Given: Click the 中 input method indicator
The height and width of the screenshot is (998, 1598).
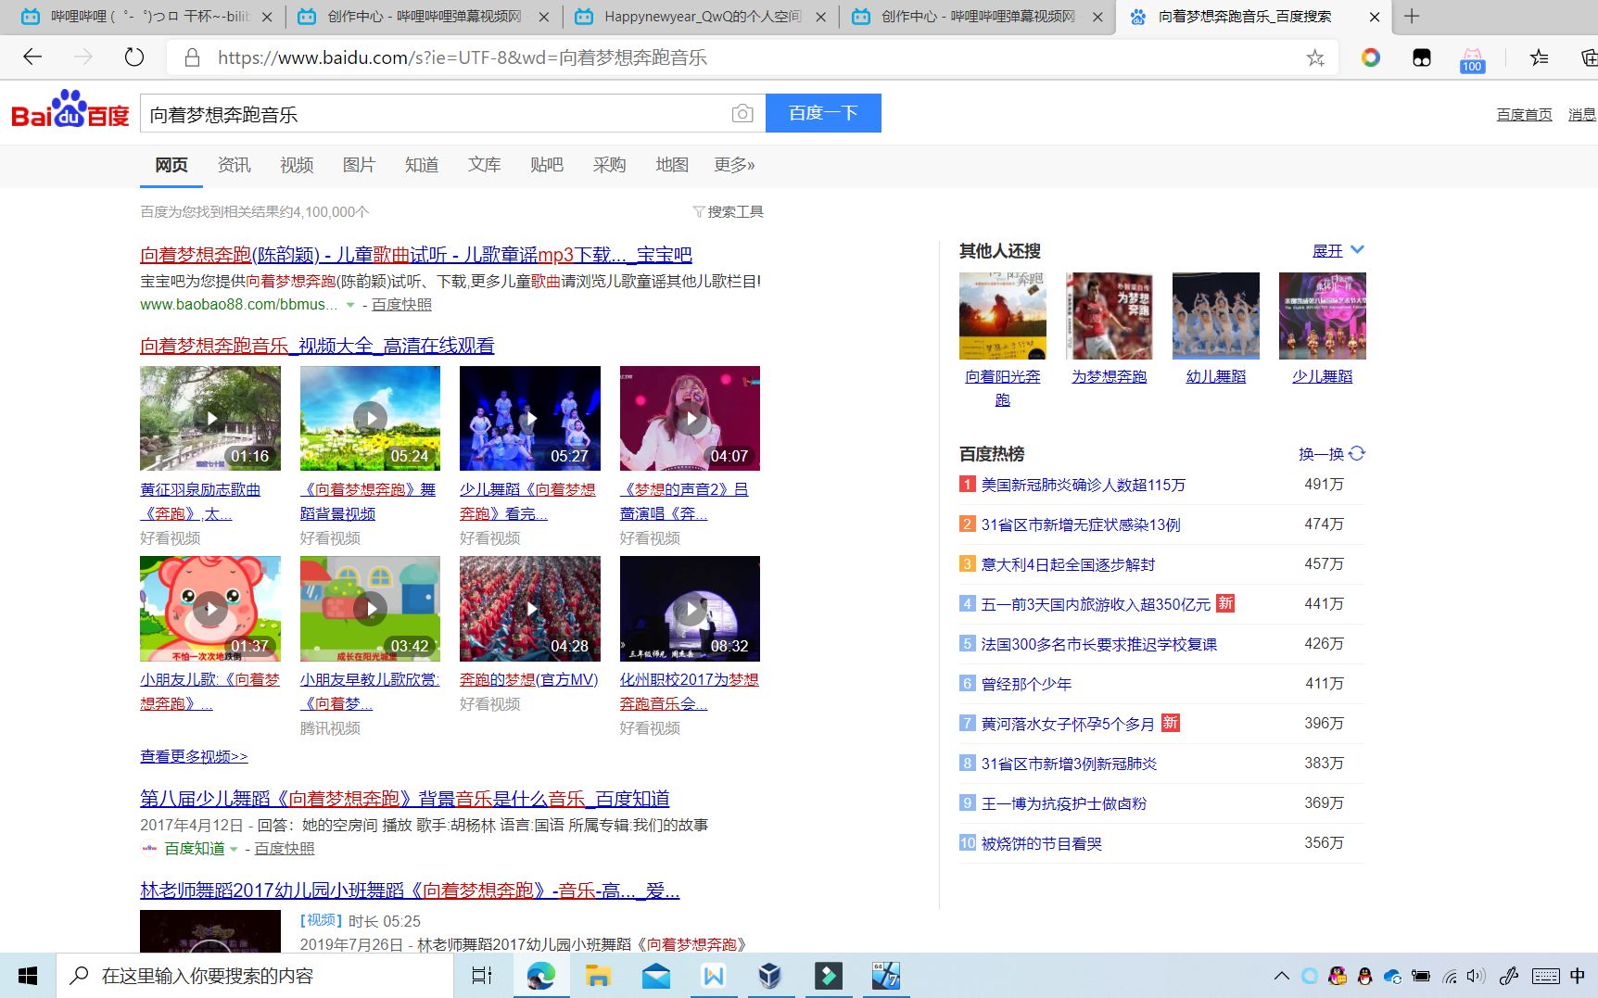Looking at the screenshot, I should pyautogui.click(x=1577, y=976).
